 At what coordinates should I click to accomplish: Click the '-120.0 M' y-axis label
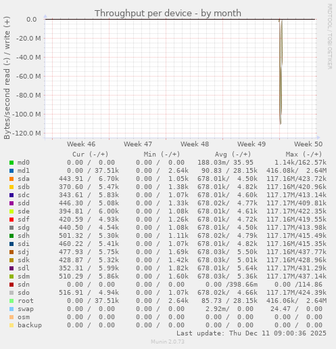pos(26,134)
